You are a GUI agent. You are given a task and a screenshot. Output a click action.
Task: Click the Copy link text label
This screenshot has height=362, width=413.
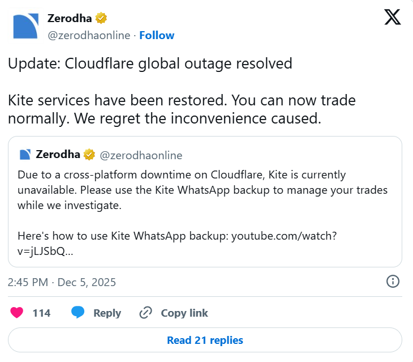pyautogui.click(x=184, y=313)
